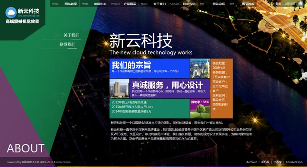
Task: Click the 小黑屋 footer link
Action: tap(278, 162)
